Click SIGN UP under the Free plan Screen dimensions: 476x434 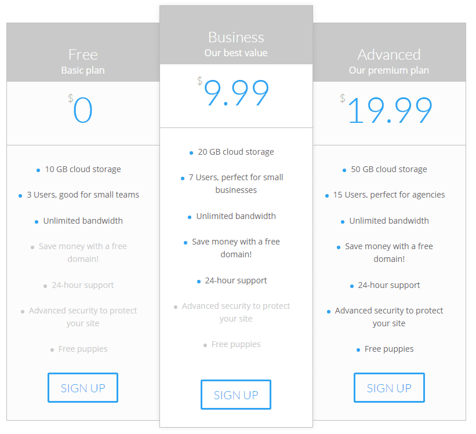[x=82, y=387]
